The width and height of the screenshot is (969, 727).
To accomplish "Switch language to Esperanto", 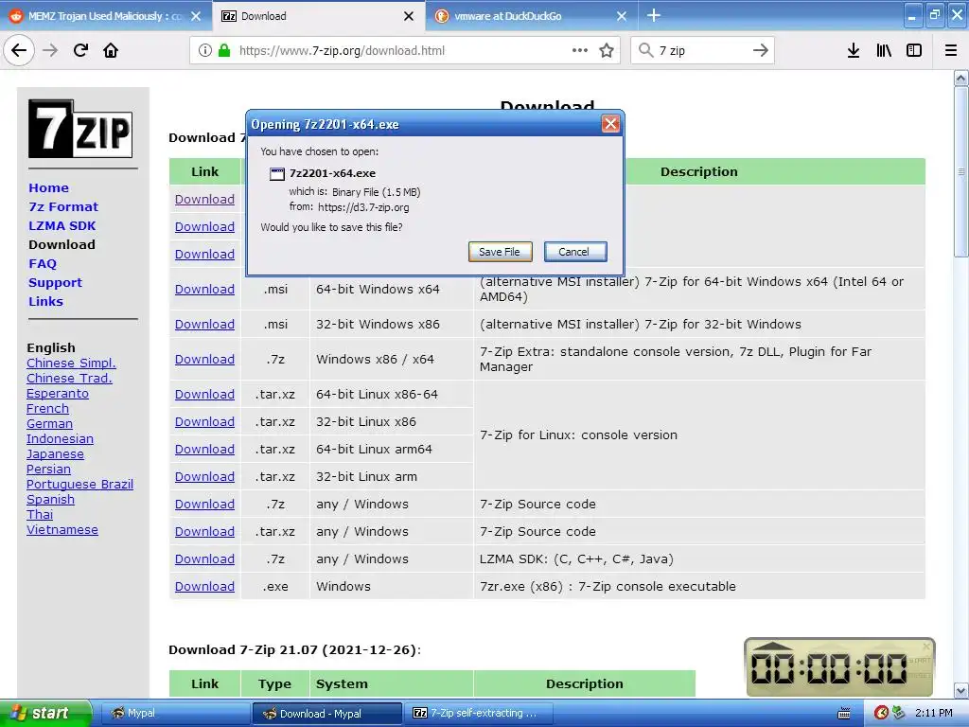I will (58, 393).
